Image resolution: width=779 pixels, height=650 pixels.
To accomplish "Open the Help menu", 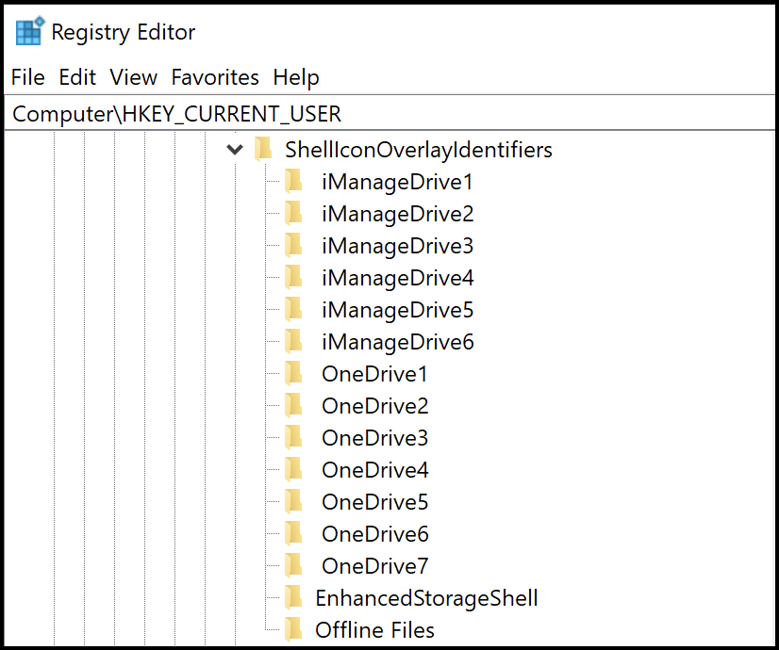I will pos(296,77).
